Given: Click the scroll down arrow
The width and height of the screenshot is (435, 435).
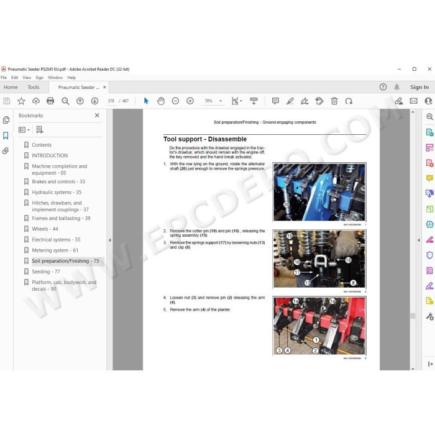Looking at the screenshot, I should 413,369.
